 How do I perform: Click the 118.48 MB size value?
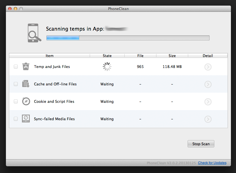[x=172, y=67]
